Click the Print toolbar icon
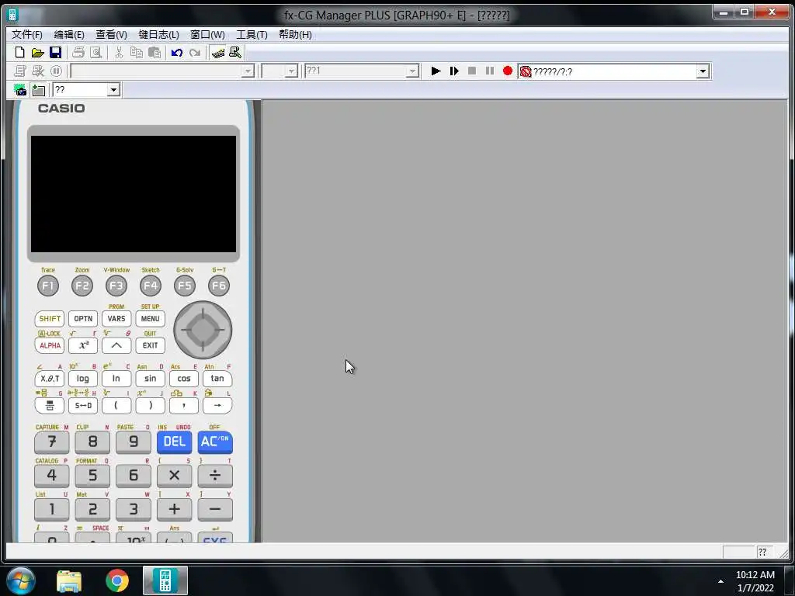This screenshot has width=795, height=596. 78,53
